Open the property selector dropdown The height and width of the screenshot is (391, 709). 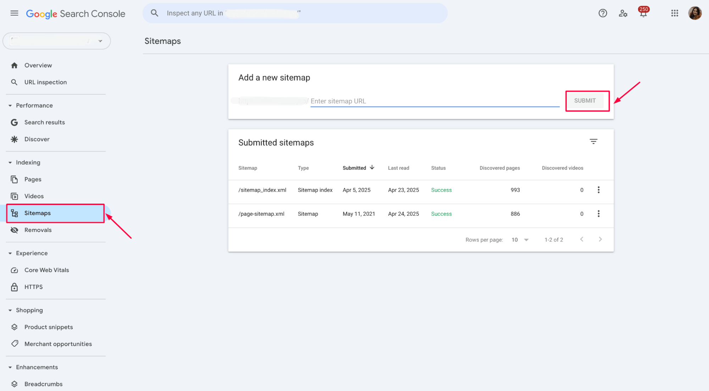click(x=57, y=41)
